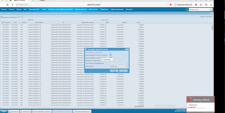The image size is (225, 113).
Task: Click the print settings dialog title icon
Action: tap(86, 49)
